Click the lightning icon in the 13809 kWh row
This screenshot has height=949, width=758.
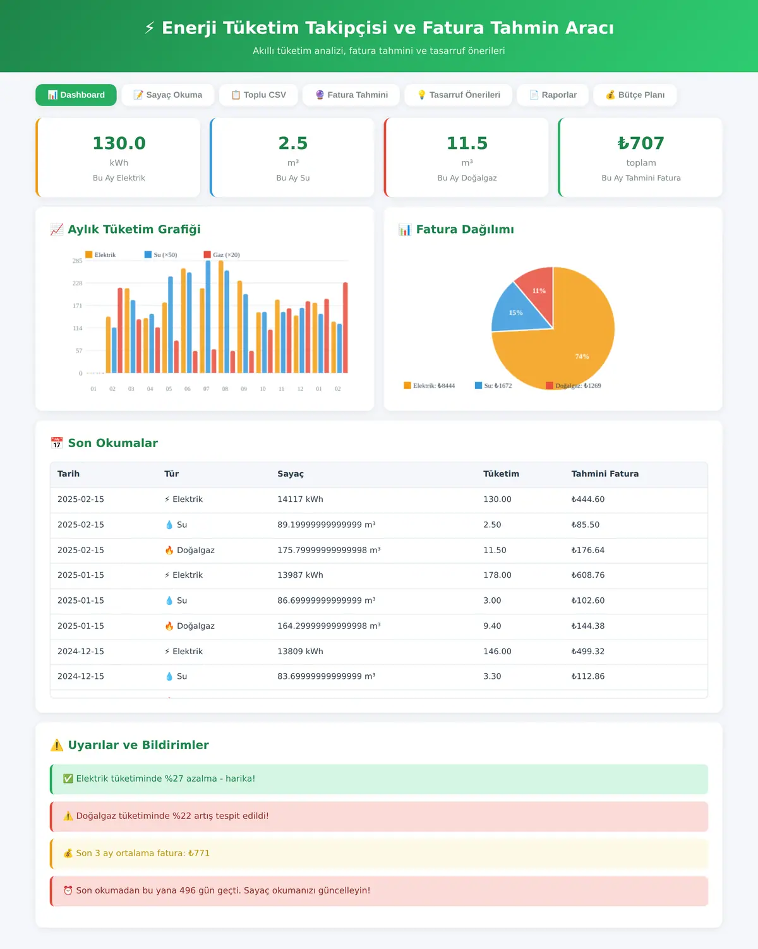(167, 651)
